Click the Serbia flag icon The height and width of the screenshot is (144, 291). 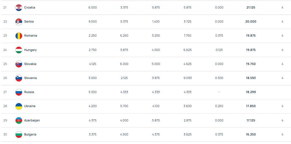[x=19, y=22]
